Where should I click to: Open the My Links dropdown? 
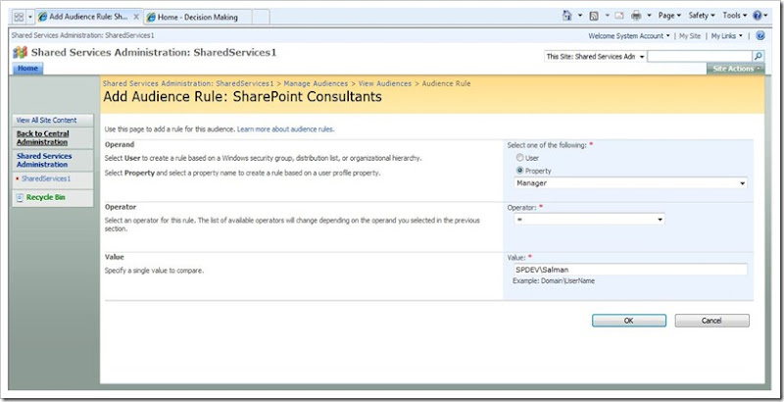pos(727,36)
